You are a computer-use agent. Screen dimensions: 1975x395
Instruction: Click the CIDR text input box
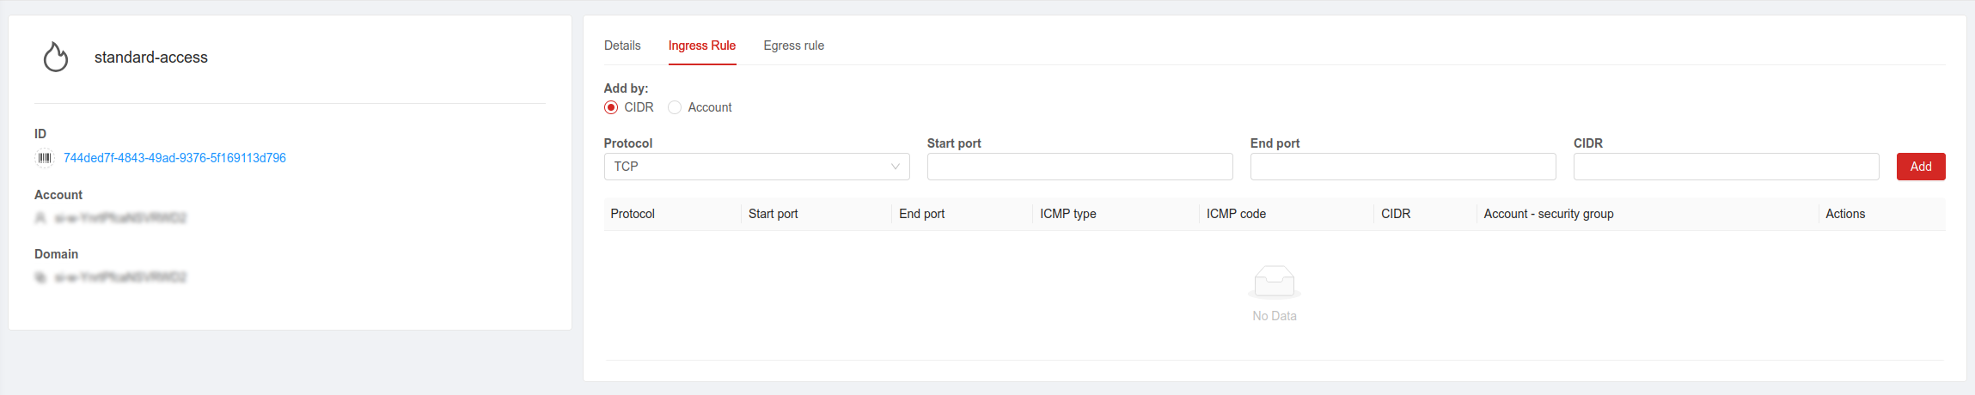(x=1726, y=167)
